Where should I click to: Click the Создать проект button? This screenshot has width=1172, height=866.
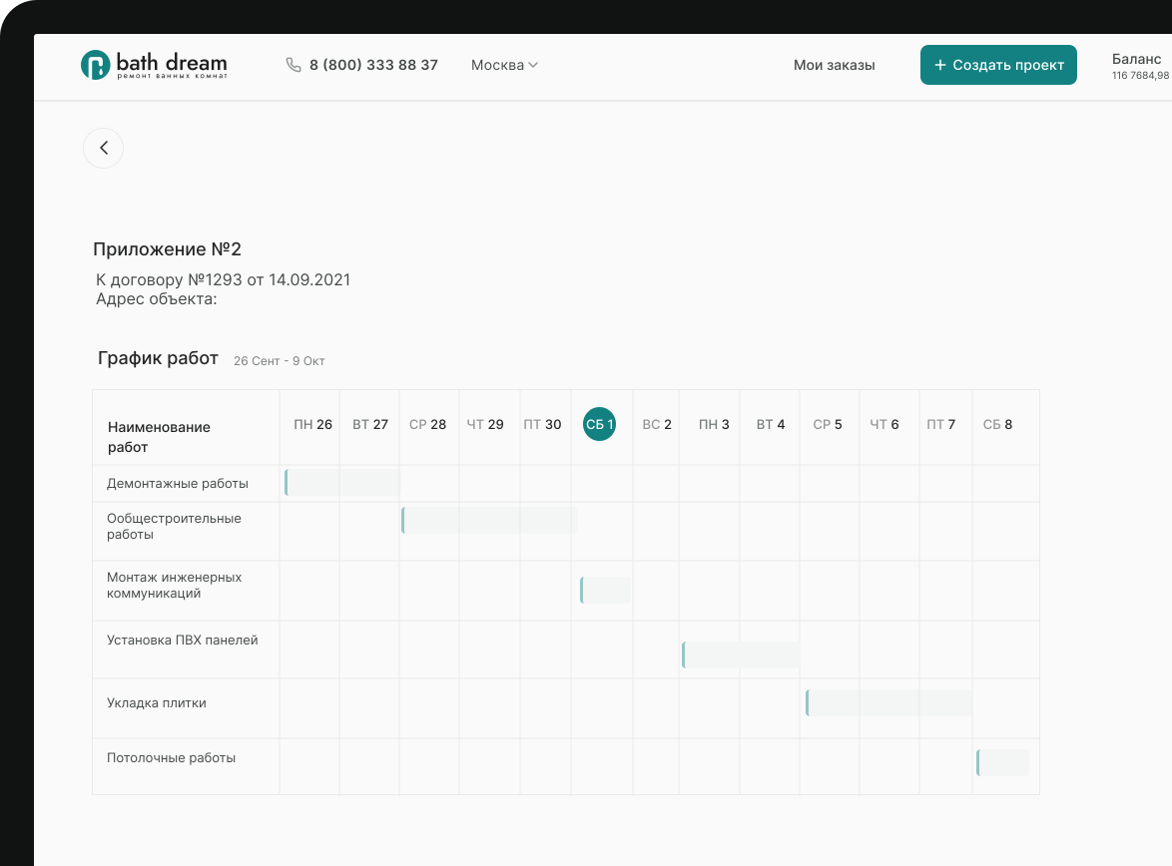coord(998,65)
